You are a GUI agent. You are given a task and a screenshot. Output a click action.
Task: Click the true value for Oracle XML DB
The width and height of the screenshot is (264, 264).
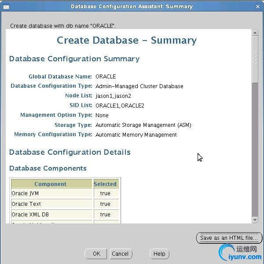tap(106, 214)
